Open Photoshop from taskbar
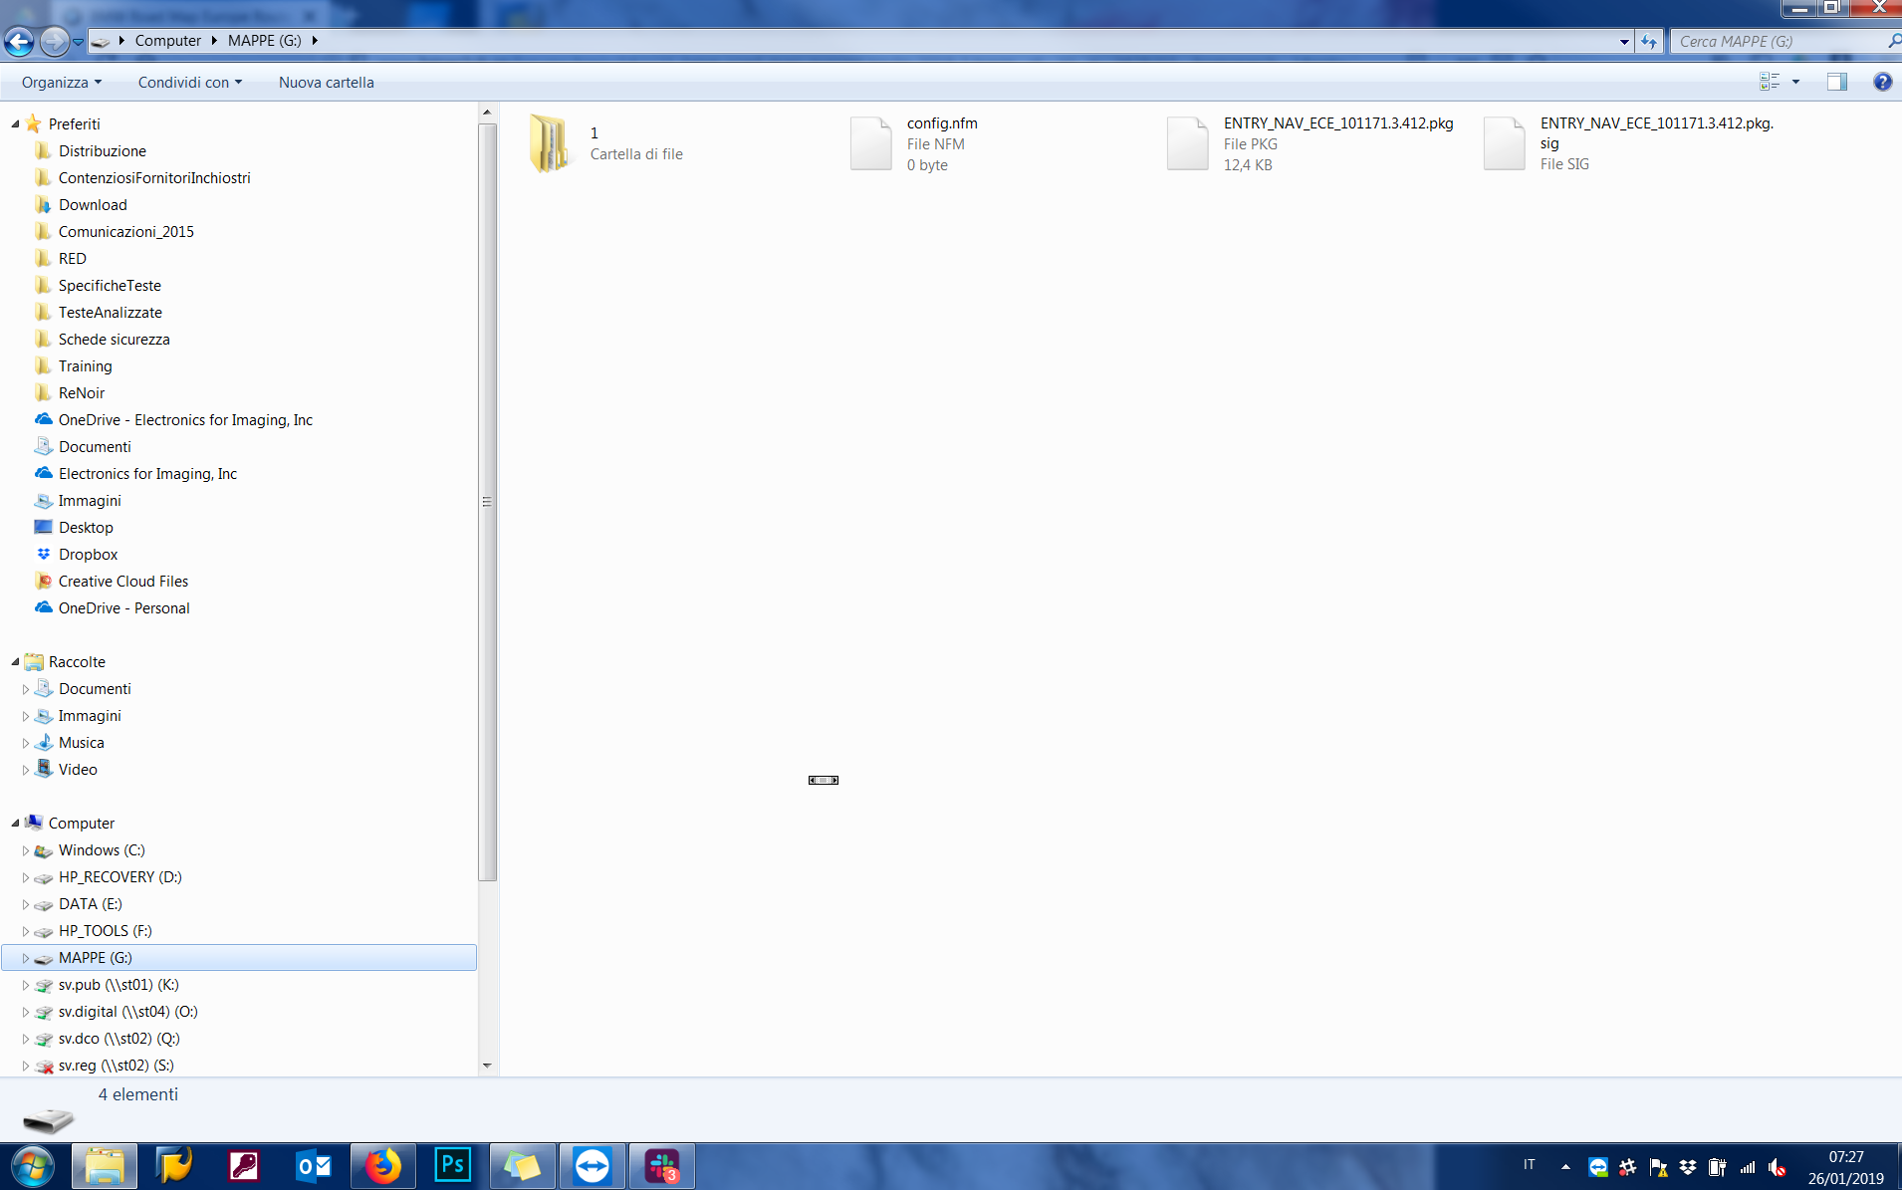 coord(453,1165)
